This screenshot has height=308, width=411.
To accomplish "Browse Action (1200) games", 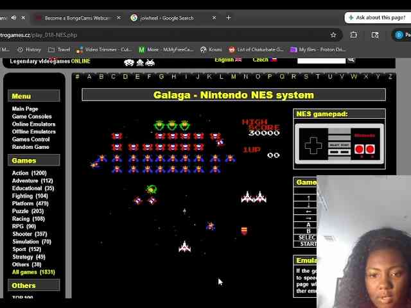I will coord(29,173).
